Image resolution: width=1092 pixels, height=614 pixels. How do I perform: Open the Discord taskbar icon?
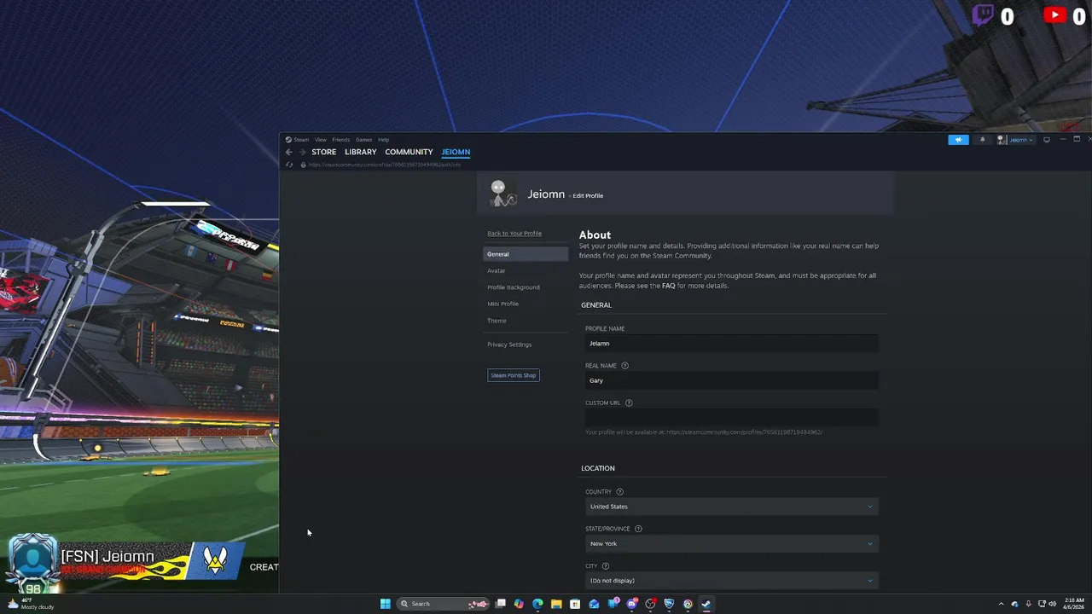pyautogui.click(x=631, y=604)
